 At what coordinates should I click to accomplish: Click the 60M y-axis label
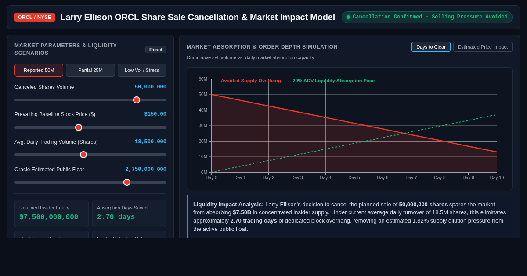coord(203,79)
